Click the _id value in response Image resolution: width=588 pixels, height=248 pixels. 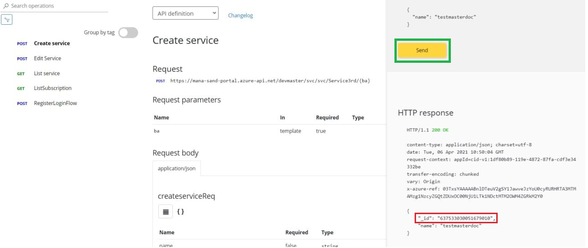point(465,218)
